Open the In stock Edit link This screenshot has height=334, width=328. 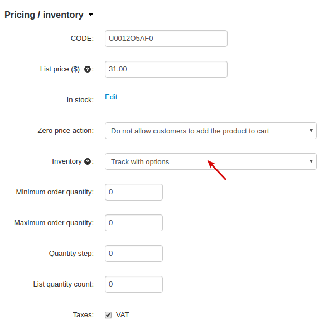pos(111,97)
